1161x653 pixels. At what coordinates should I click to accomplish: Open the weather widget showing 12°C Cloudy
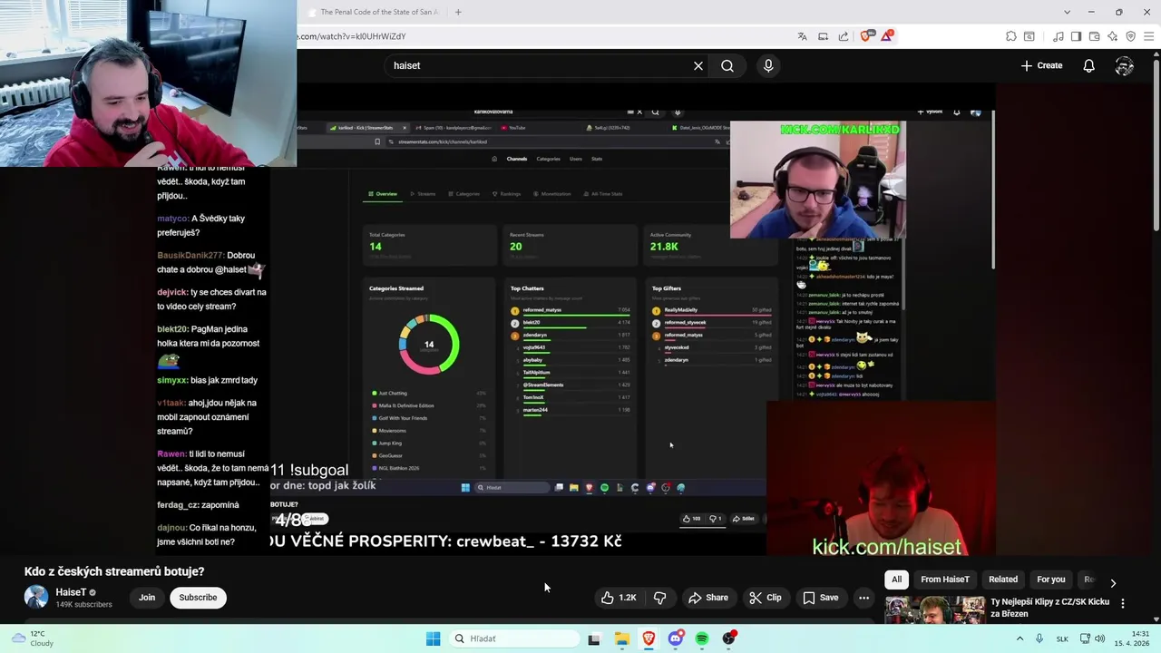(33, 638)
